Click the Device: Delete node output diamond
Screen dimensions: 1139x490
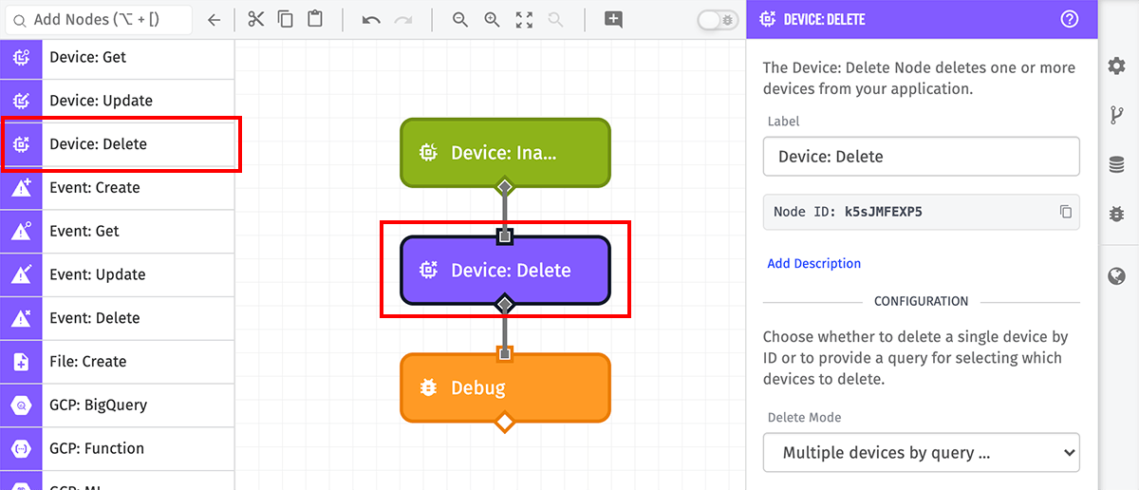point(505,304)
